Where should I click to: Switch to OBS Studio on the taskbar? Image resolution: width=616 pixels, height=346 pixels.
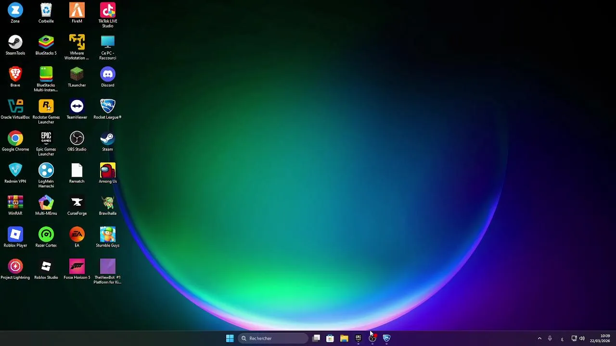pos(372,338)
